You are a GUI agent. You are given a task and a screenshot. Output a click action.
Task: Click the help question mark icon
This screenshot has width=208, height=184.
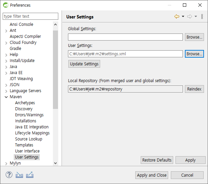click(9, 175)
